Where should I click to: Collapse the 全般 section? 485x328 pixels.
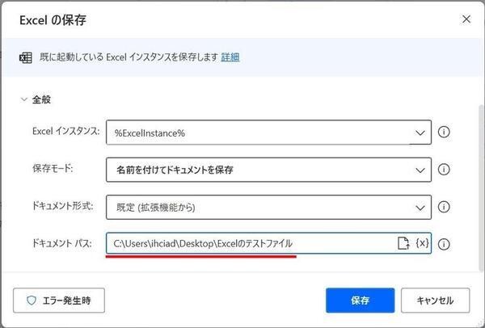tap(23, 99)
